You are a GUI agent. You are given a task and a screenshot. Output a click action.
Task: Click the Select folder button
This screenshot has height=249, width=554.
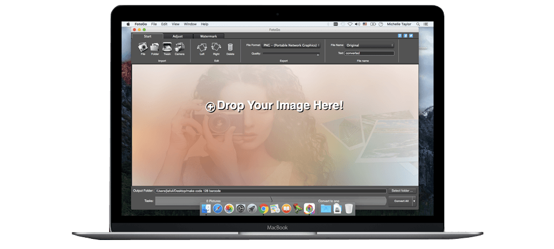pyautogui.click(x=402, y=190)
